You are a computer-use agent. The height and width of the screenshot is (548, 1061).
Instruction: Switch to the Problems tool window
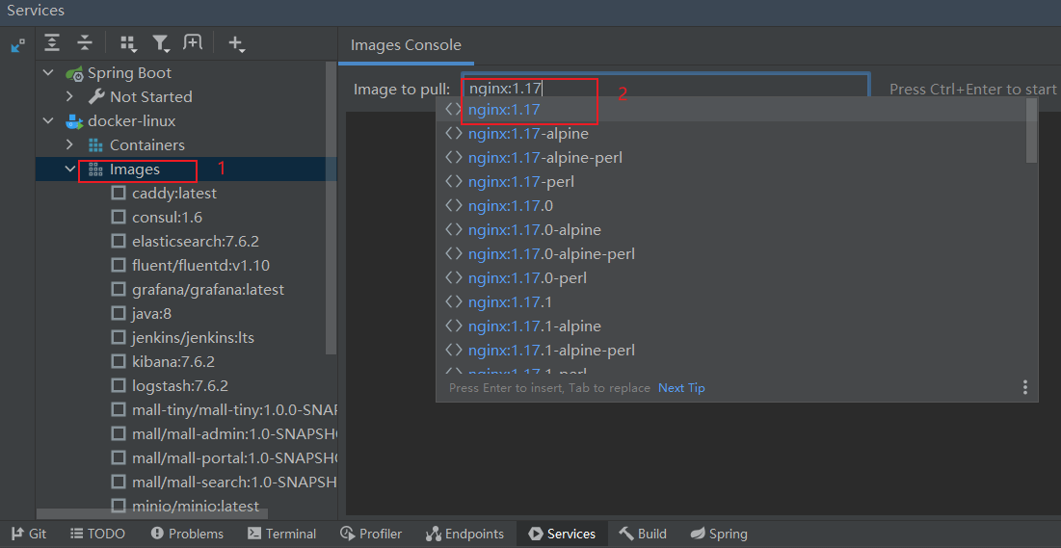pos(187,534)
